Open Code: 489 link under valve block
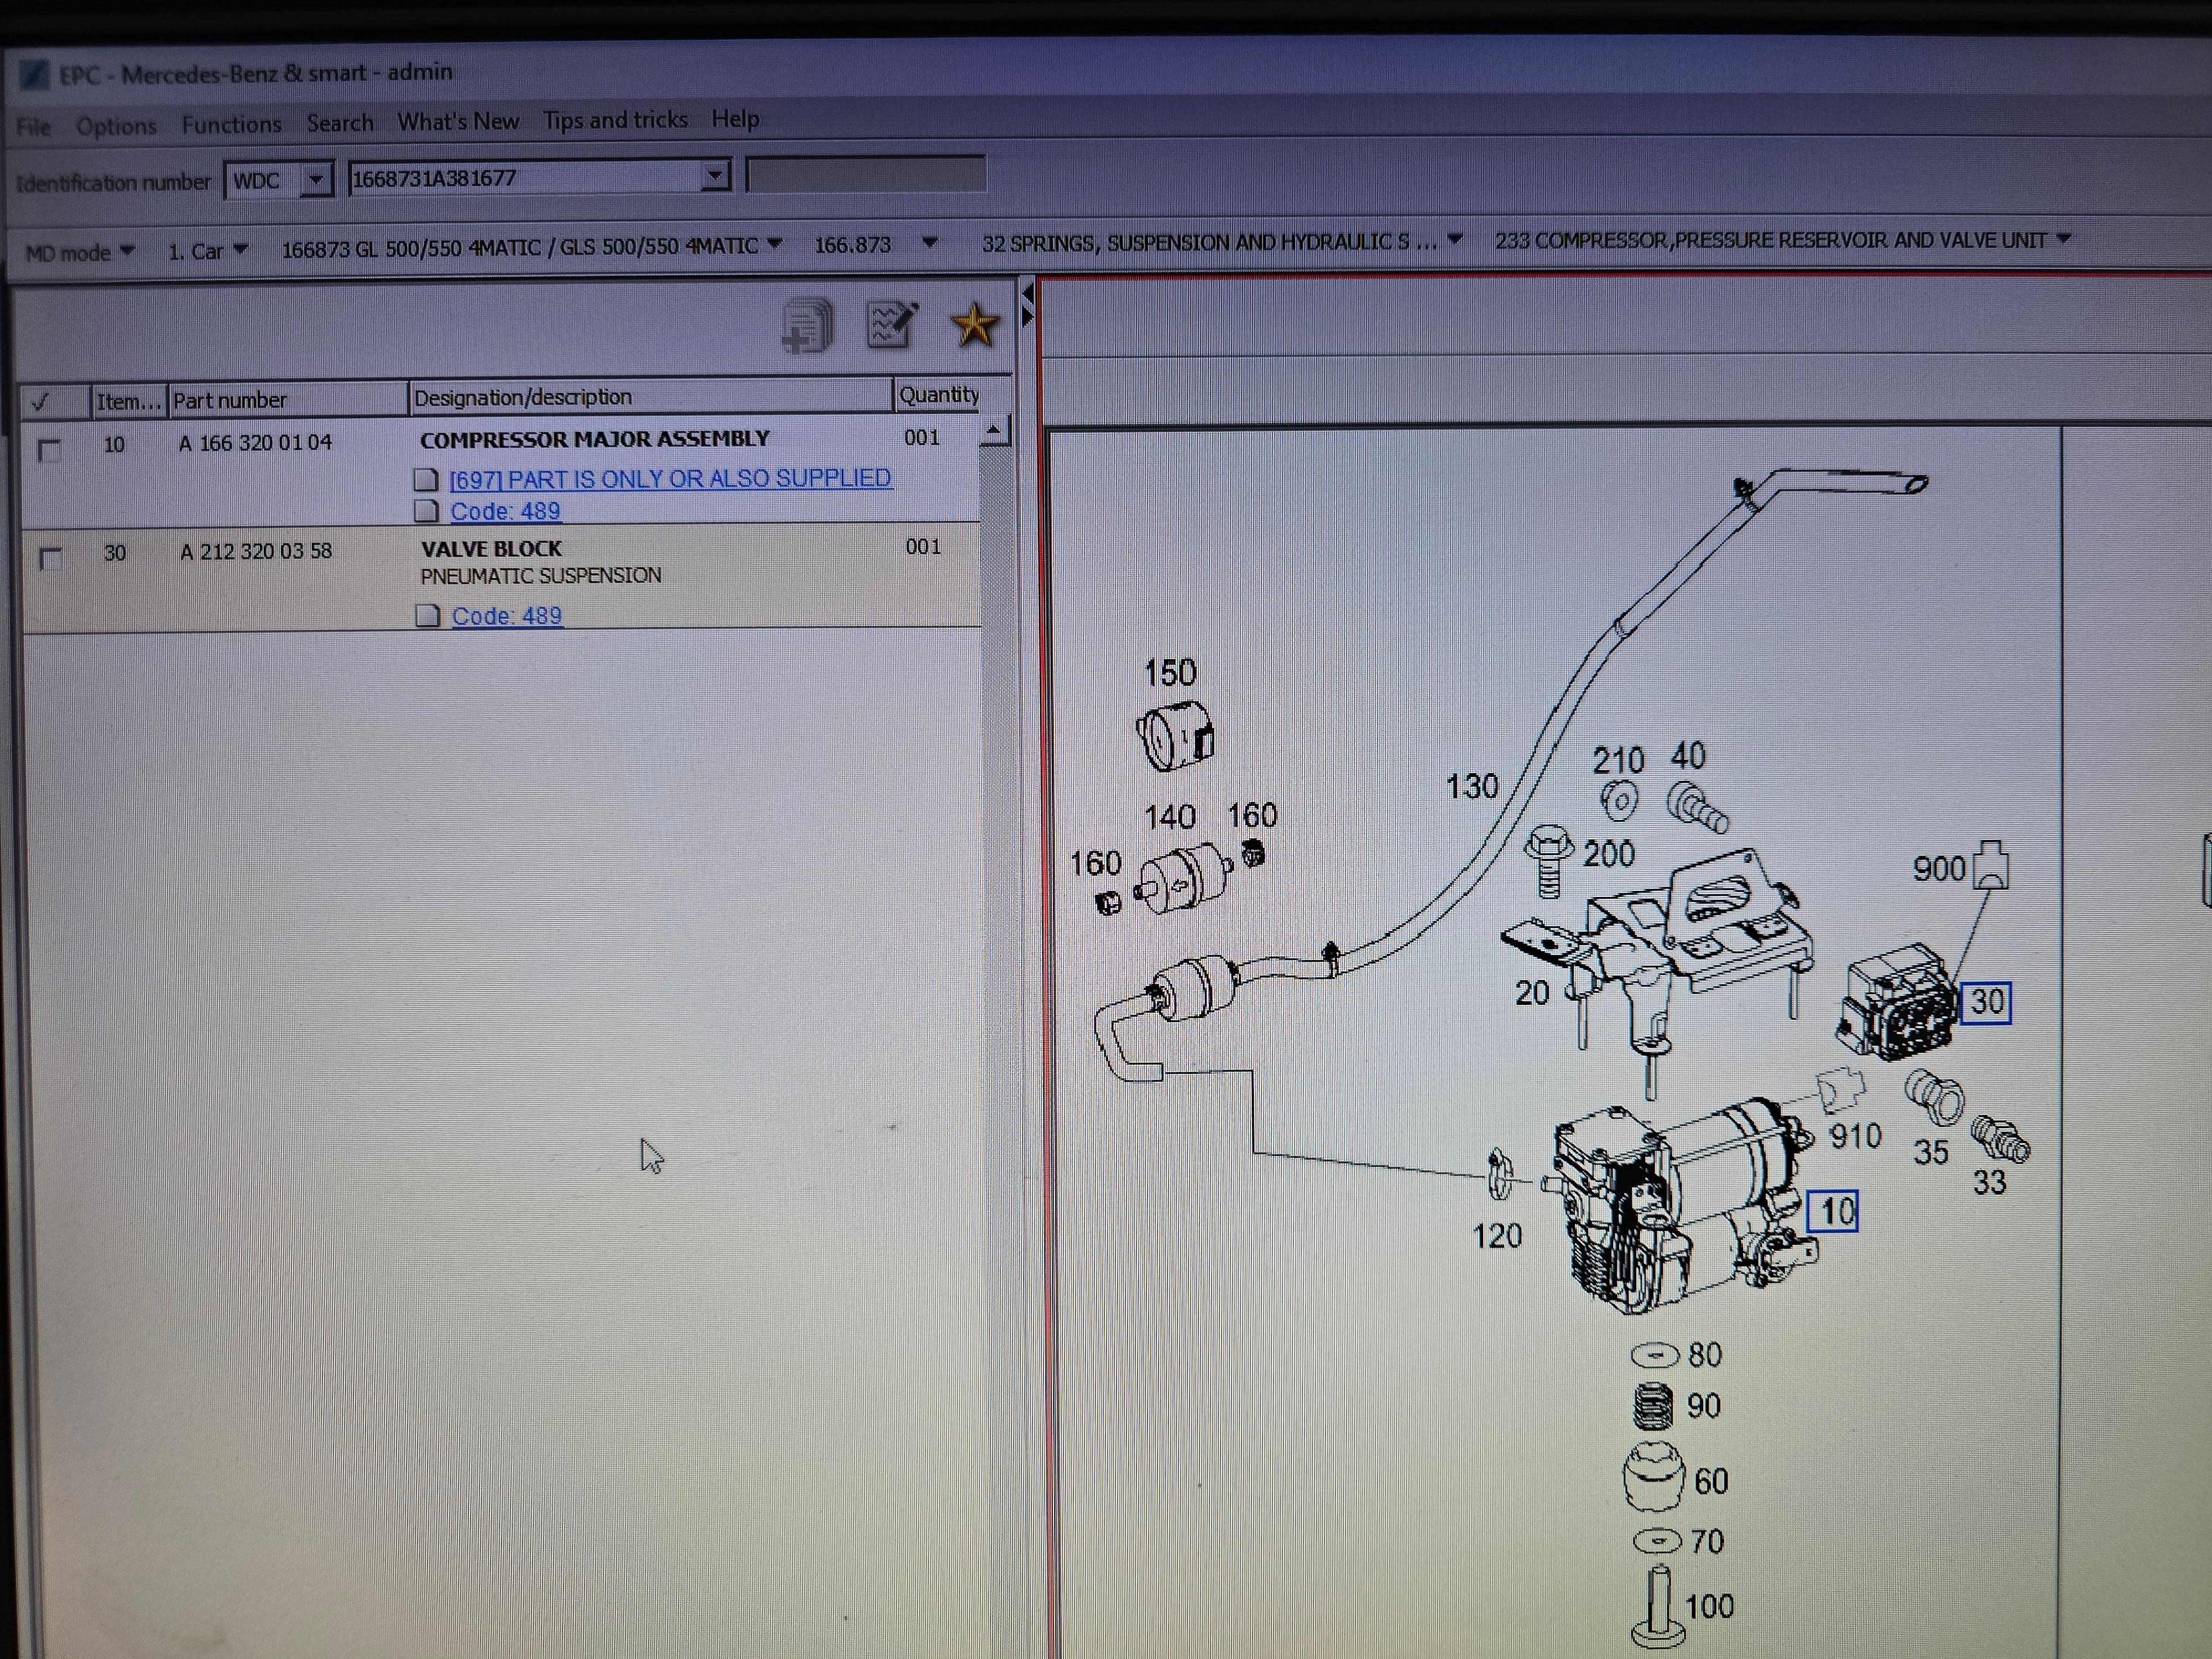Viewport: 2212px width, 1659px height. [x=507, y=616]
